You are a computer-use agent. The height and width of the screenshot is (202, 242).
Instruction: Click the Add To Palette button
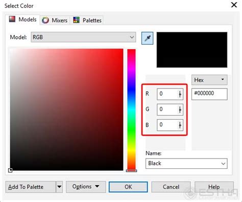(x=31, y=187)
